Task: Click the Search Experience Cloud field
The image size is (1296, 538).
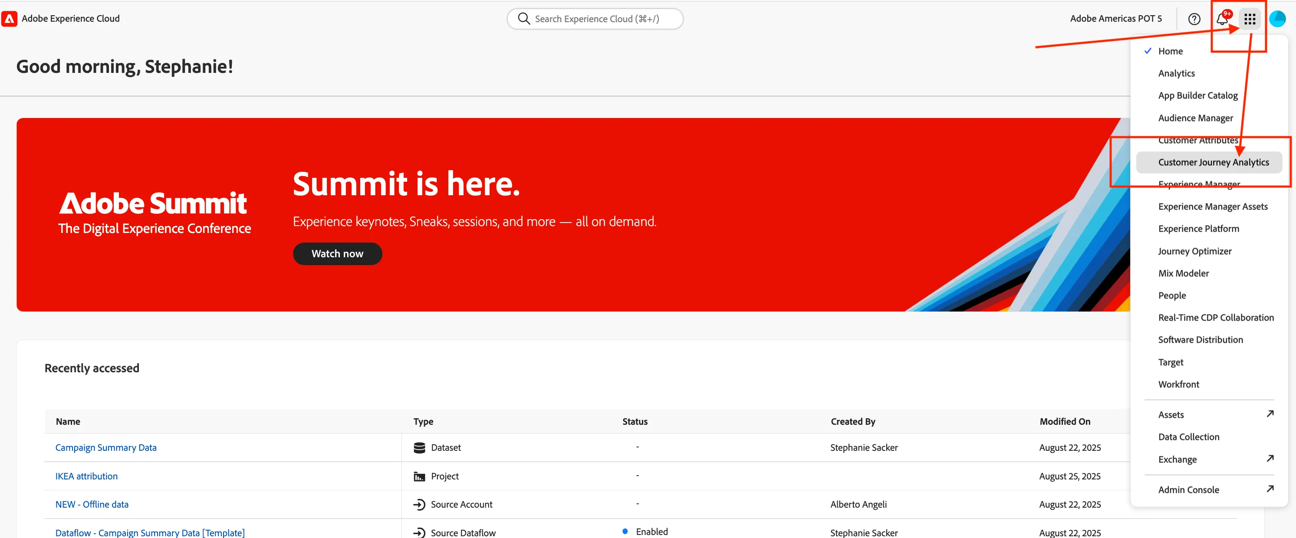Action: point(595,19)
